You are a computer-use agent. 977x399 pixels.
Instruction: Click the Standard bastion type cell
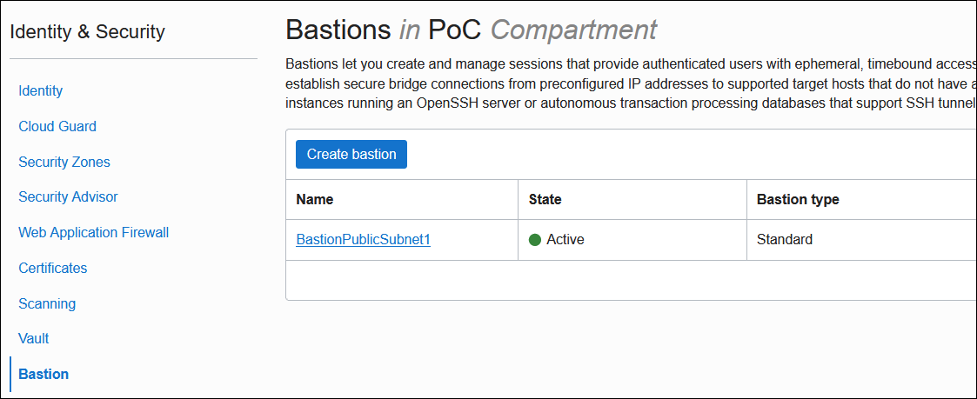pyautogui.click(x=785, y=240)
